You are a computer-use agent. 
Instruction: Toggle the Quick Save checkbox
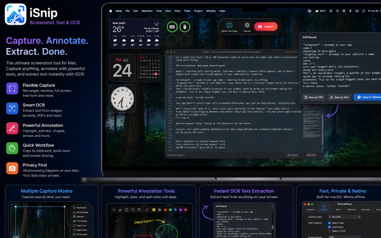pos(330,227)
